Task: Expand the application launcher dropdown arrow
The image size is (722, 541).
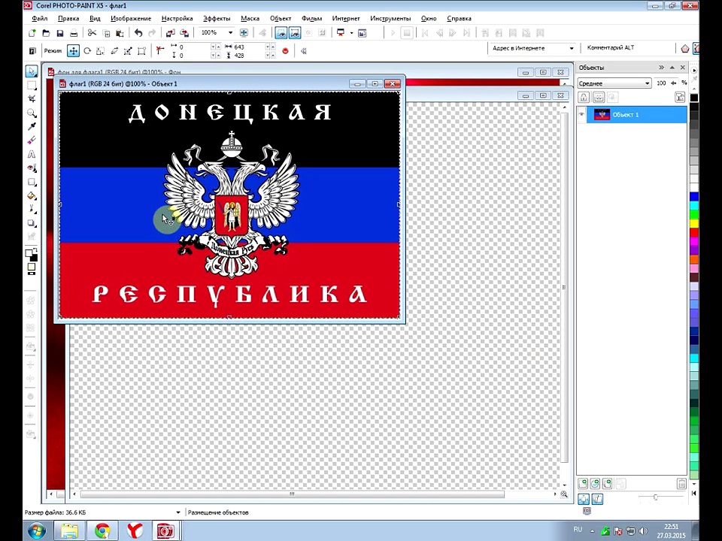Action: coord(351,33)
